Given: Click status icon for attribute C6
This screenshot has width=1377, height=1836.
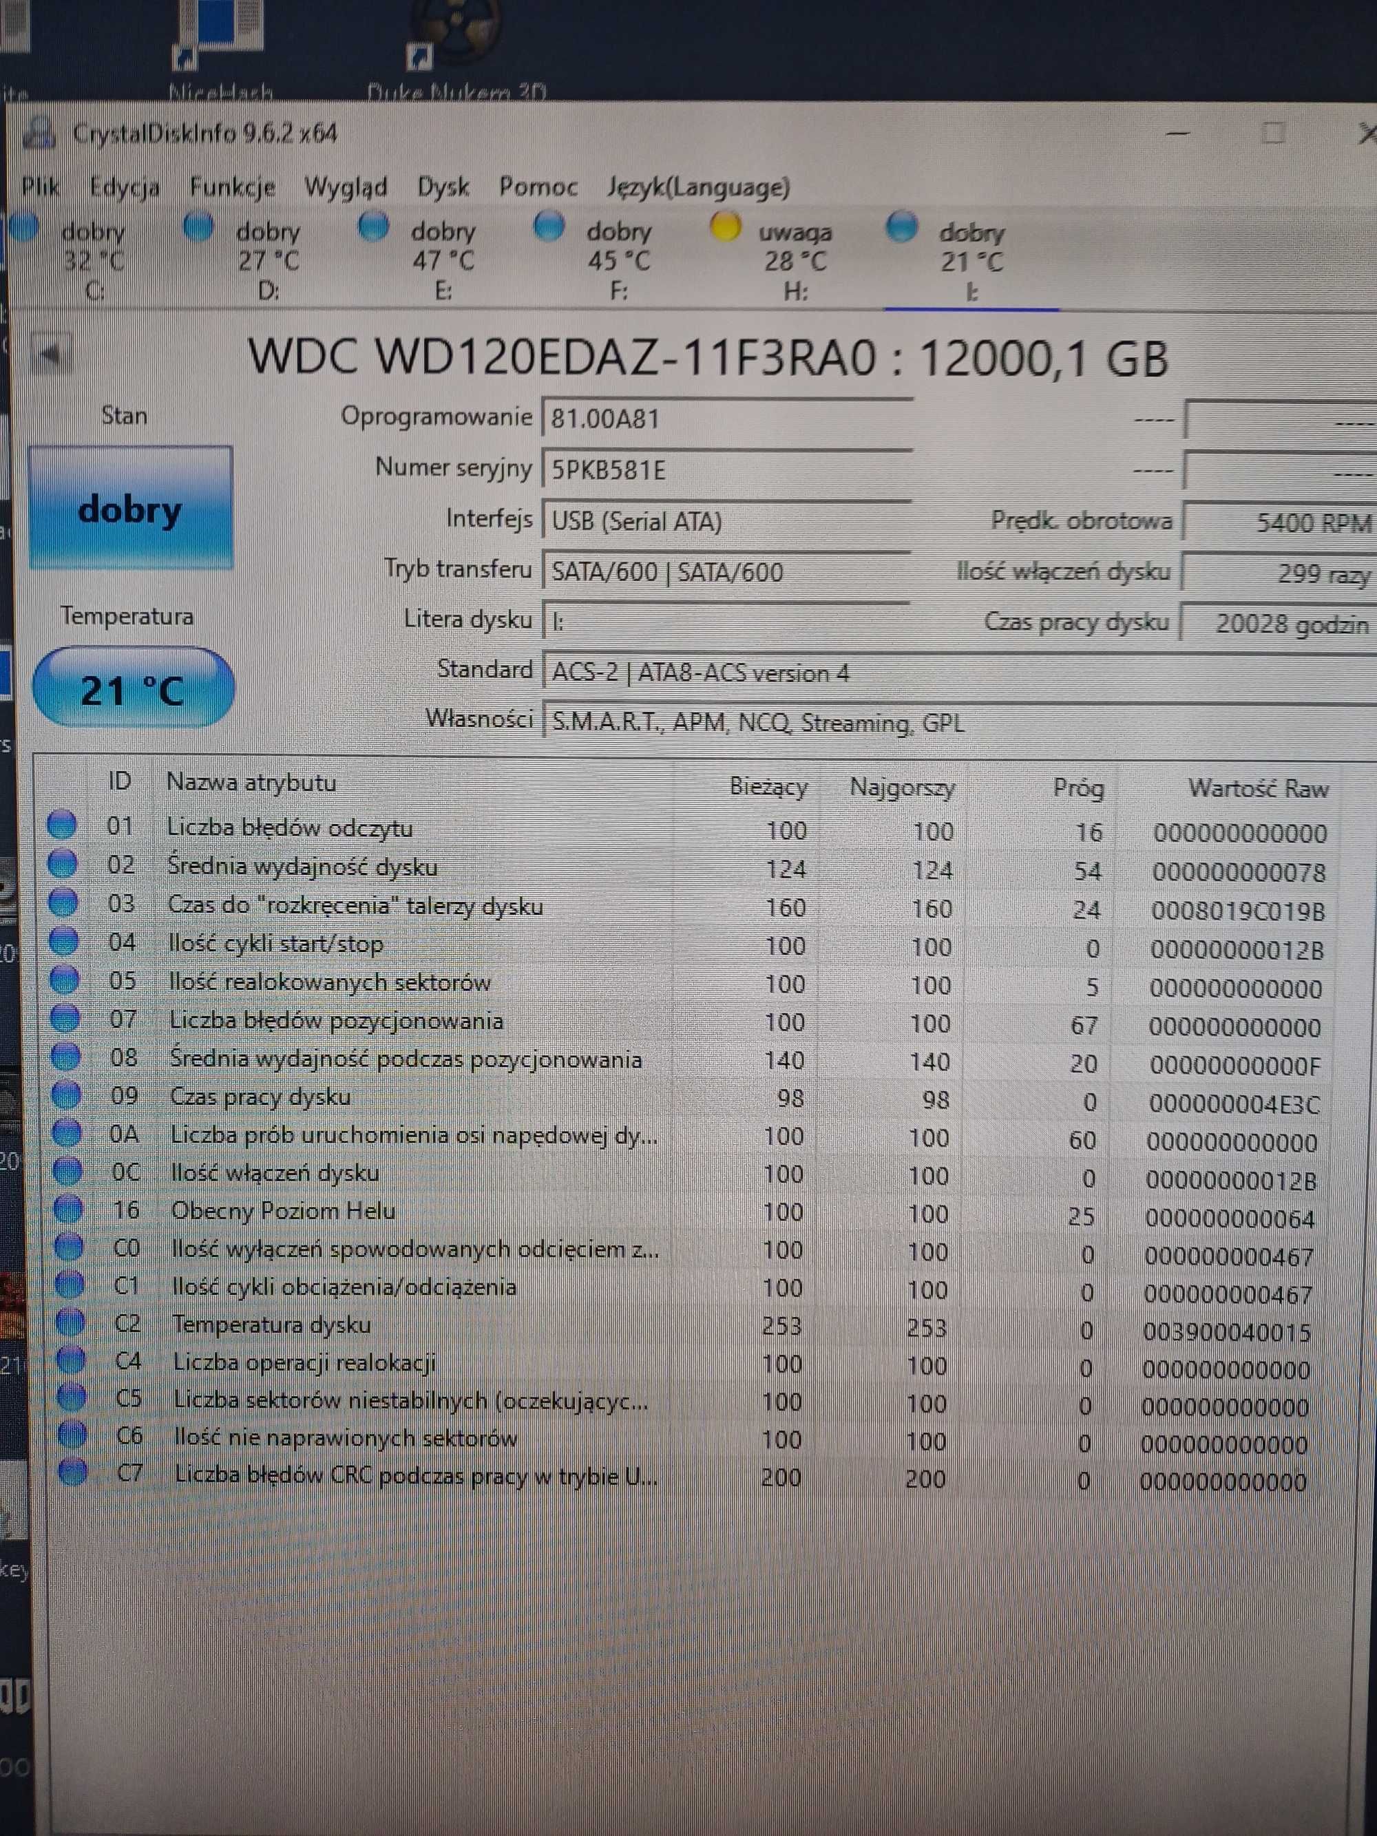Looking at the screenshot, I should click(x=73, y=1434).
